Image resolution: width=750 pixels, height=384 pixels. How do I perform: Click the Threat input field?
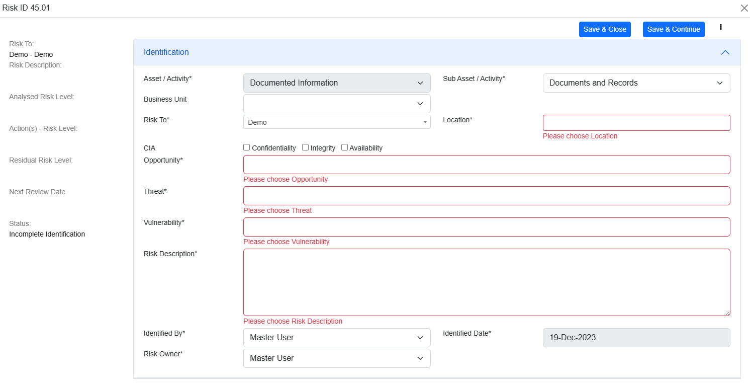486,196
